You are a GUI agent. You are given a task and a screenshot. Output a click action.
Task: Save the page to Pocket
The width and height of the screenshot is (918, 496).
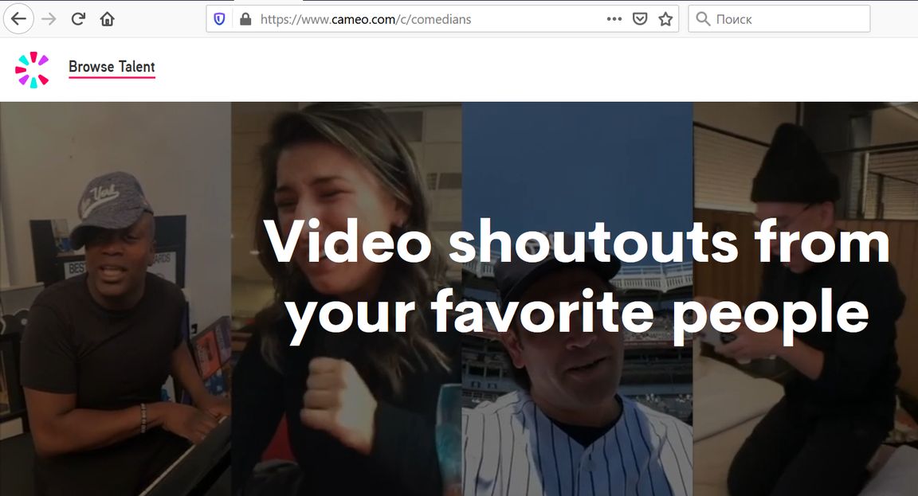point(639,19)
